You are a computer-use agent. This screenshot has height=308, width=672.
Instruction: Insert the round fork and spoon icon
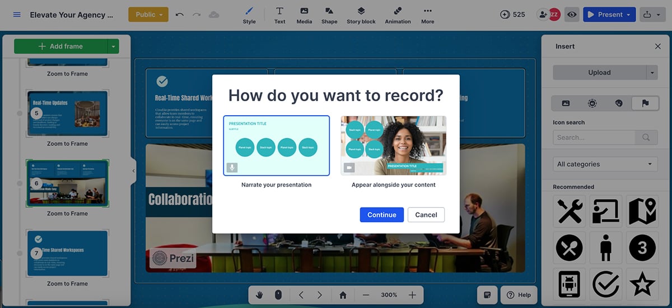(x=570, y=247)
